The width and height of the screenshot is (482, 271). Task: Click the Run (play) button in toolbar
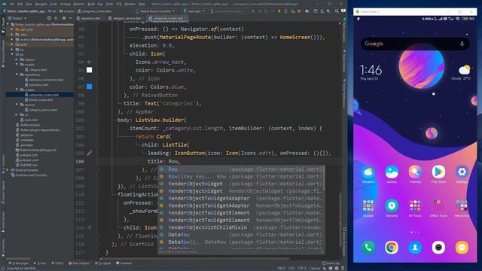253,11
